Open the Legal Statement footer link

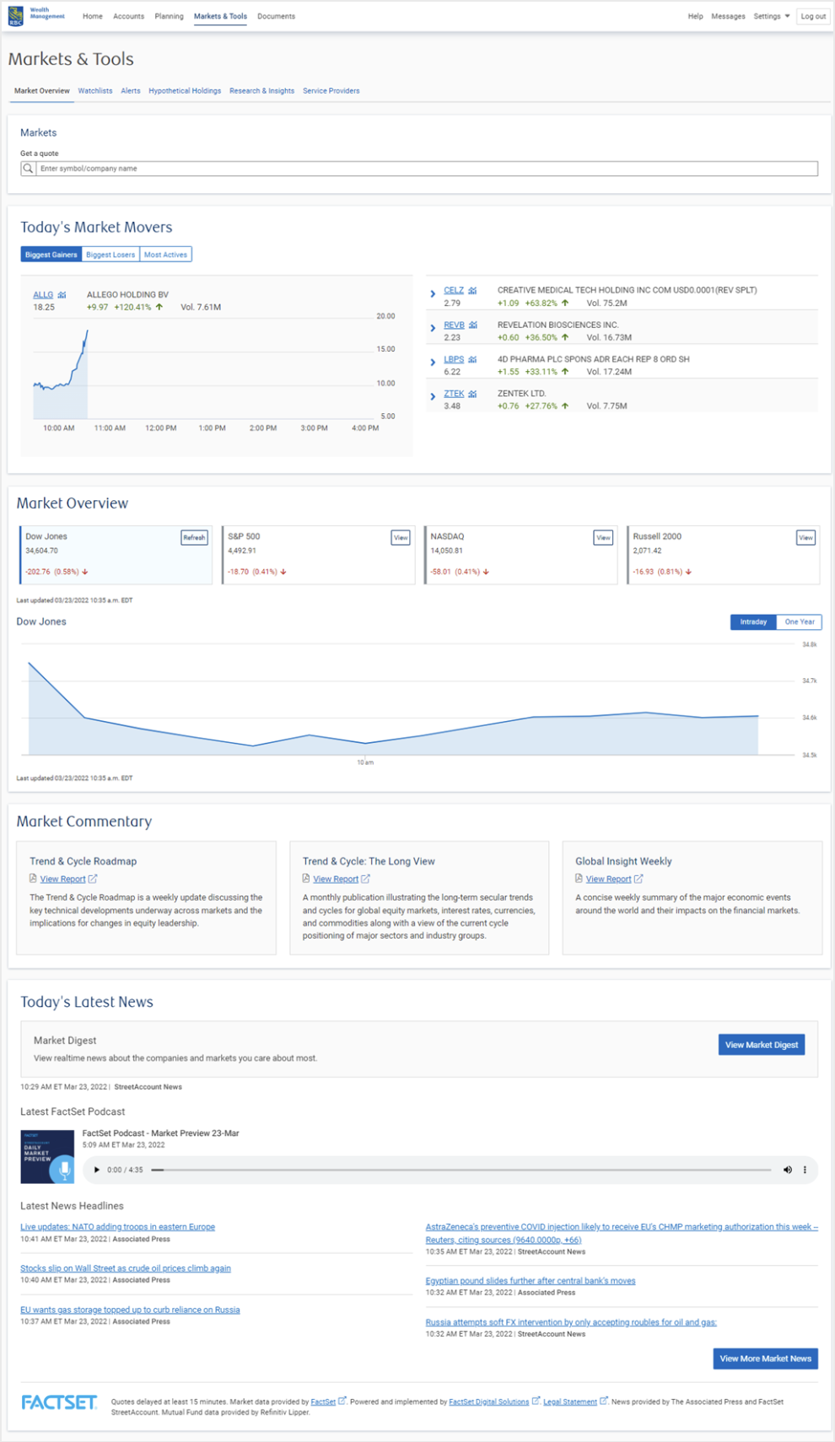click(x=570, y=1402)
